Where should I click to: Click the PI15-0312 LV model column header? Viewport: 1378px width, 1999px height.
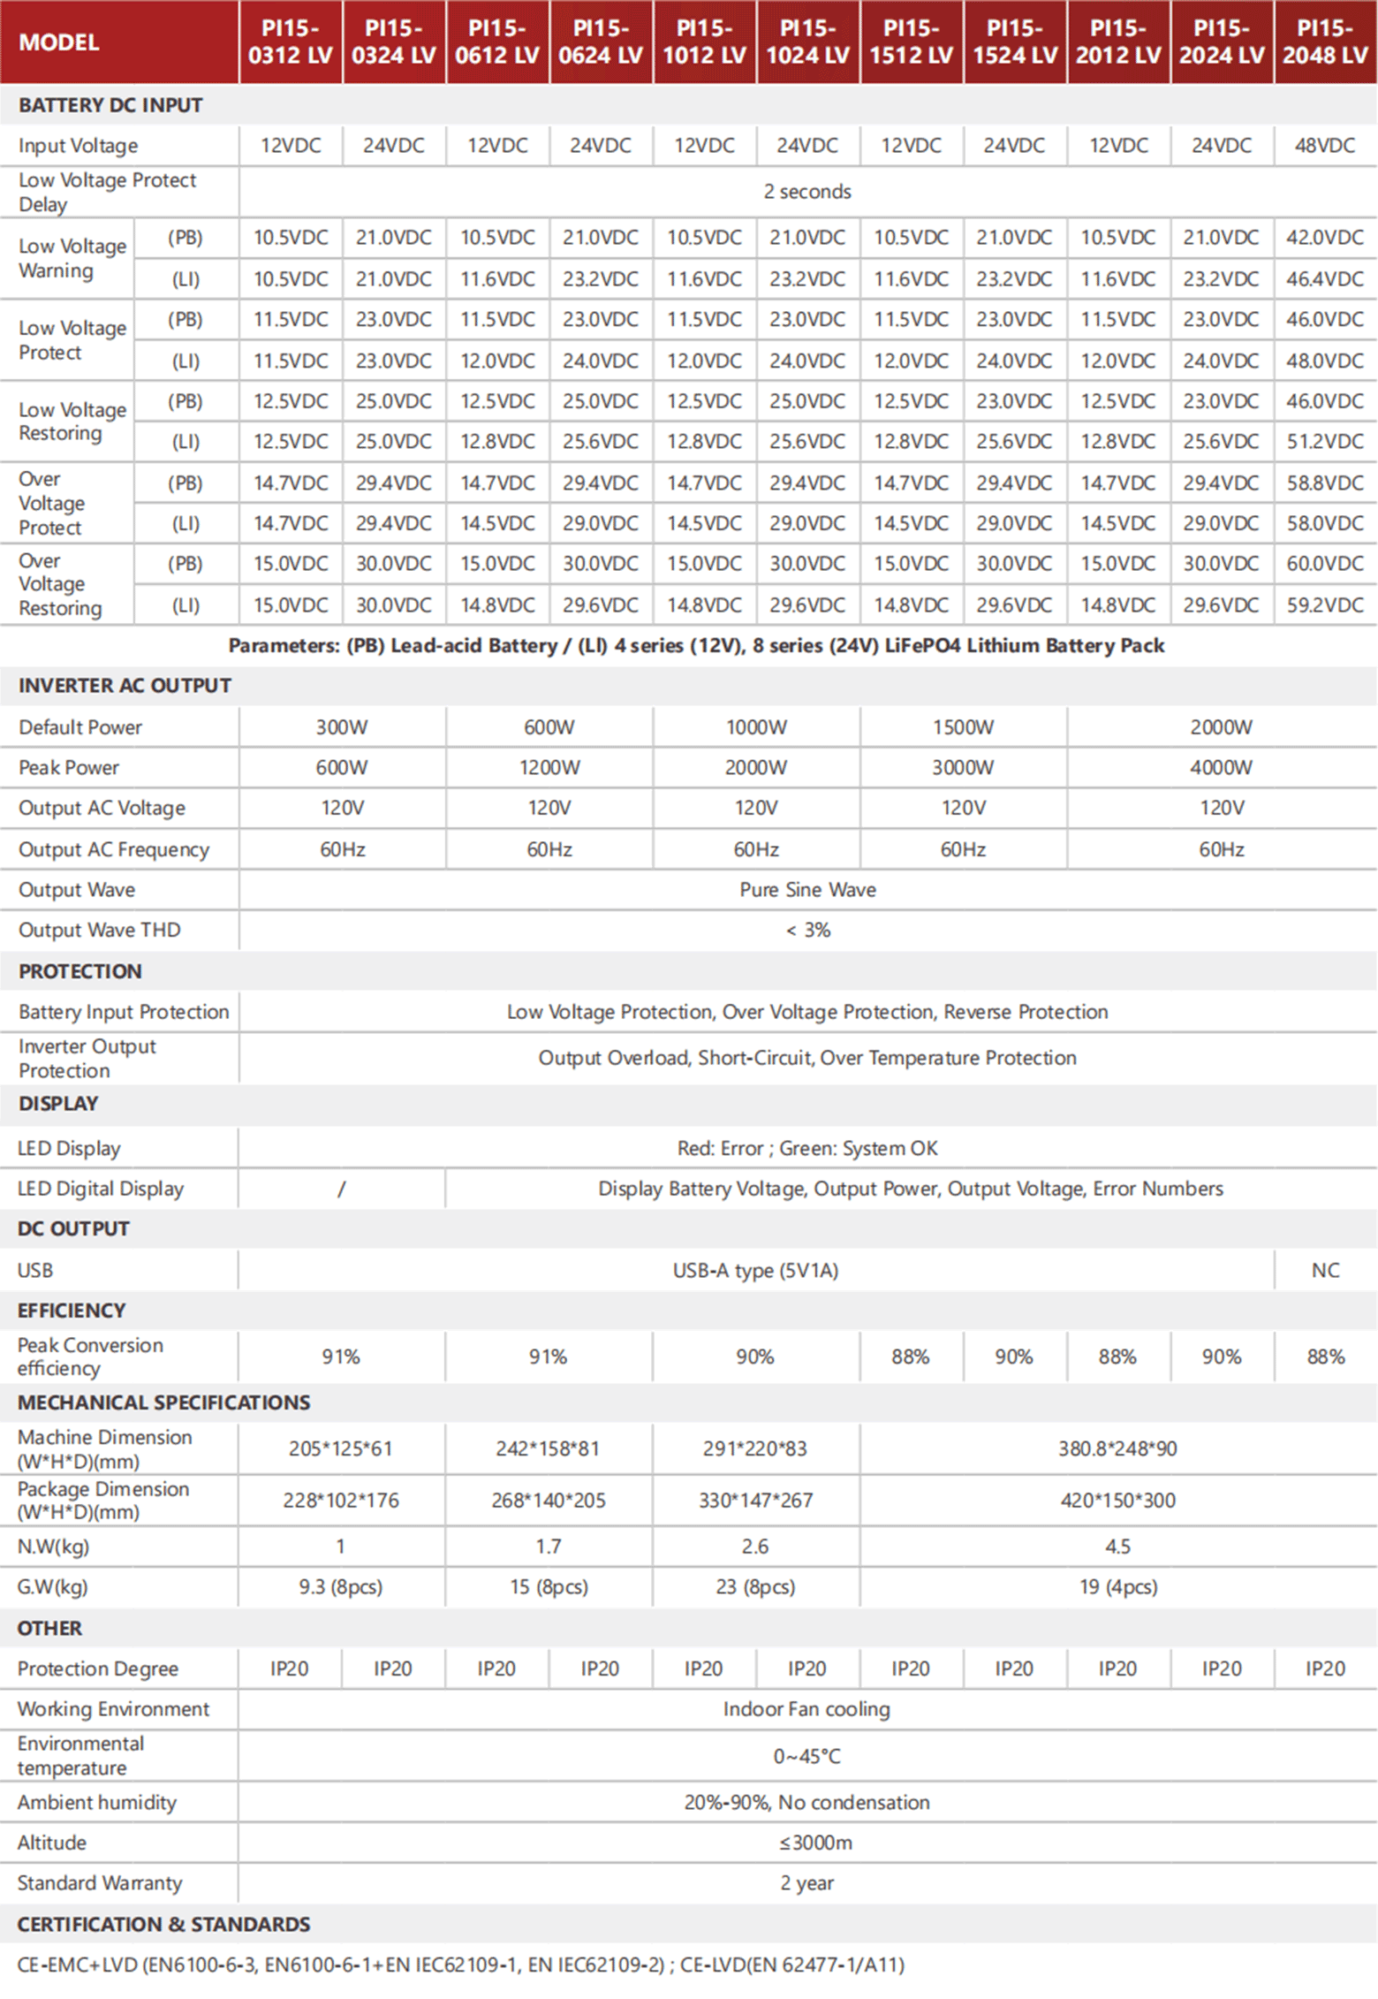click(290, 42)
